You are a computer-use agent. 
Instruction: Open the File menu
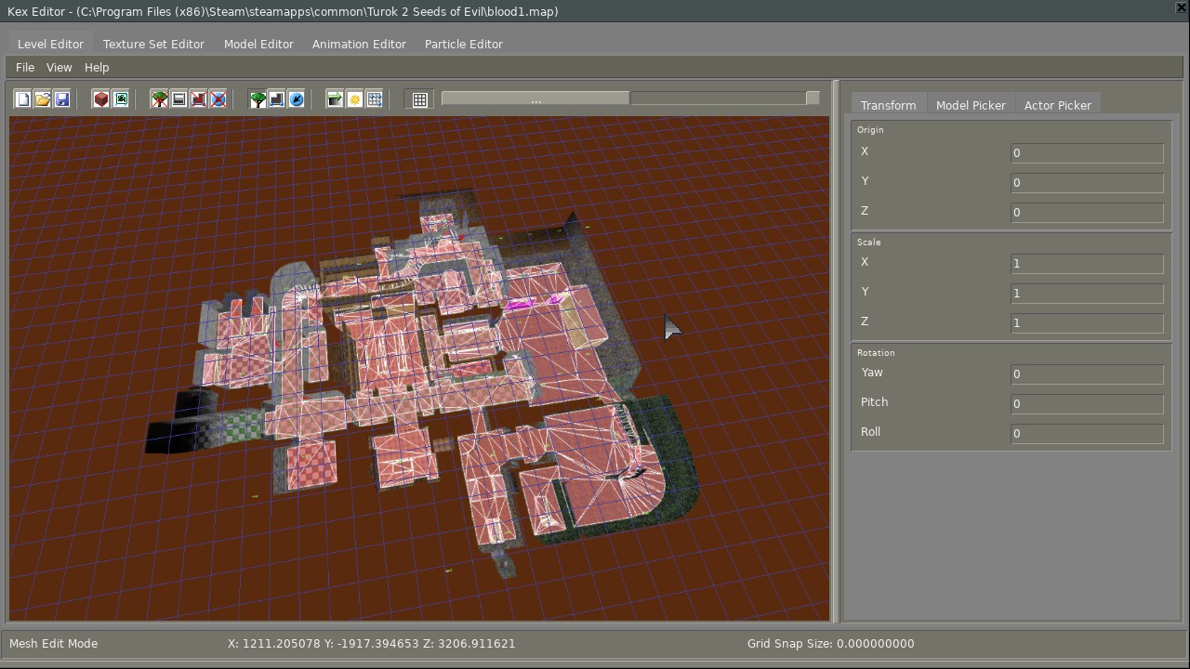[x=25, y=68]
